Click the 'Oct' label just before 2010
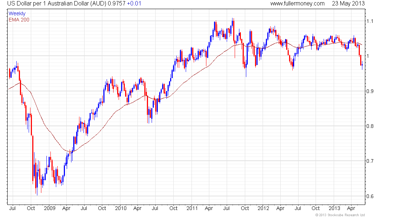Screen dimensions: 399x218 pyautogui.click(x=102, y=208)
